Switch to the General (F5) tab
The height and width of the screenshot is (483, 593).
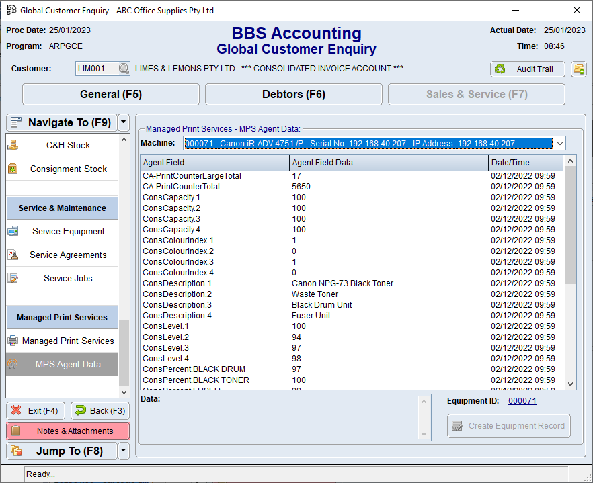point(111,95)
